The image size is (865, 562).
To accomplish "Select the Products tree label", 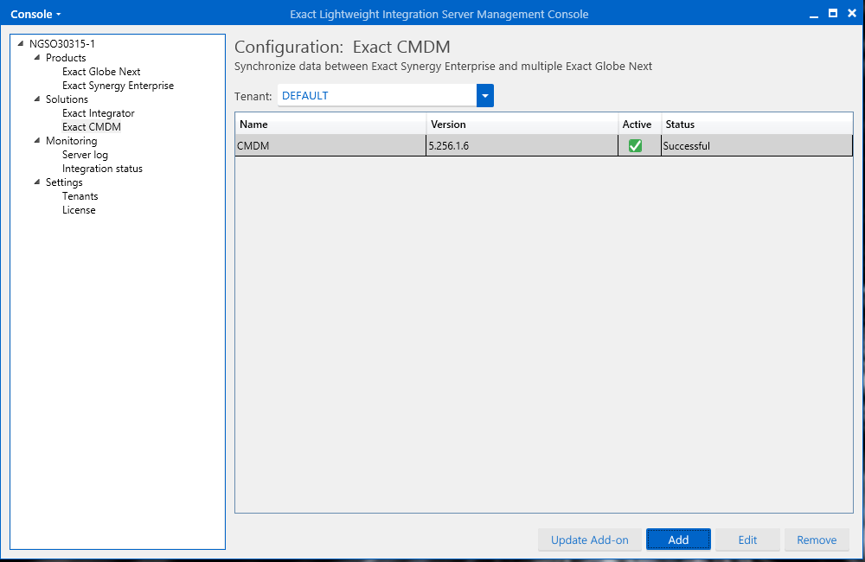I will click(66, 57).
